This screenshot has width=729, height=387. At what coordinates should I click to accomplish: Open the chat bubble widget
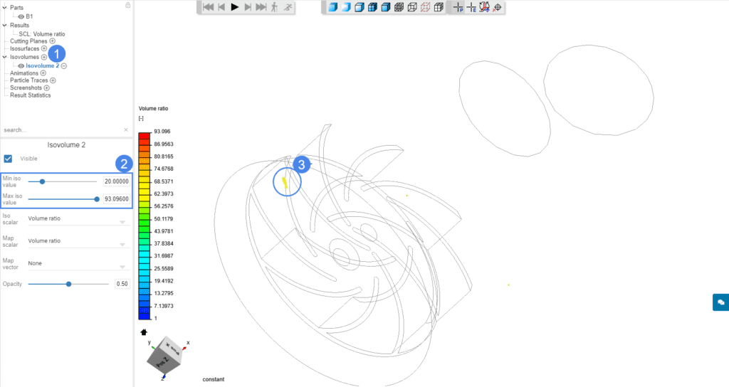tap(720, 302)
